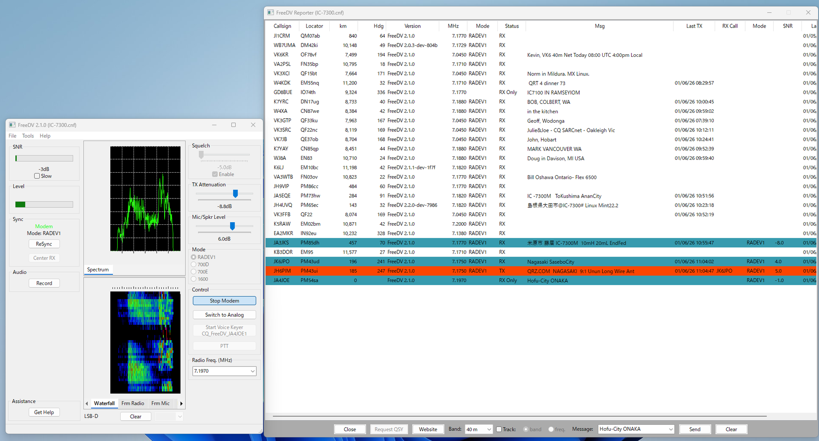Clear the Reporter message field

731,429
